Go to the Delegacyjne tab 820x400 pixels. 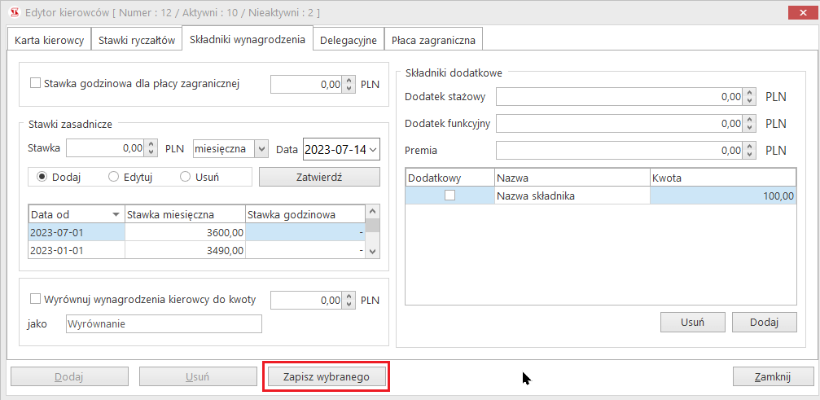click(x=349, y=40)
